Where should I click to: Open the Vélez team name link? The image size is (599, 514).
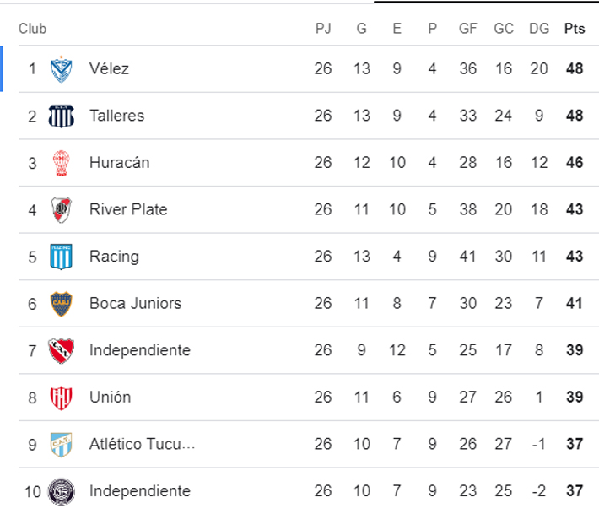point(109,68)
